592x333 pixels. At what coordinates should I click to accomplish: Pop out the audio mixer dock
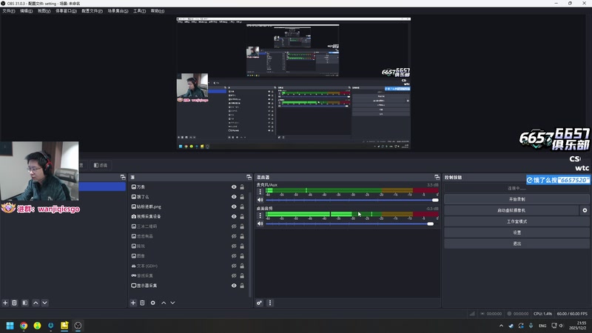(x=437, y=177)
